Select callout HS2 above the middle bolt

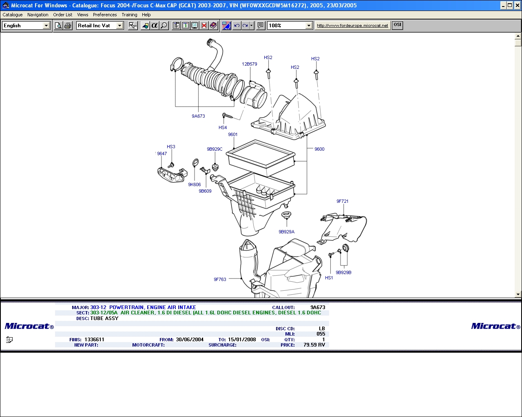(x=295, y=67)
